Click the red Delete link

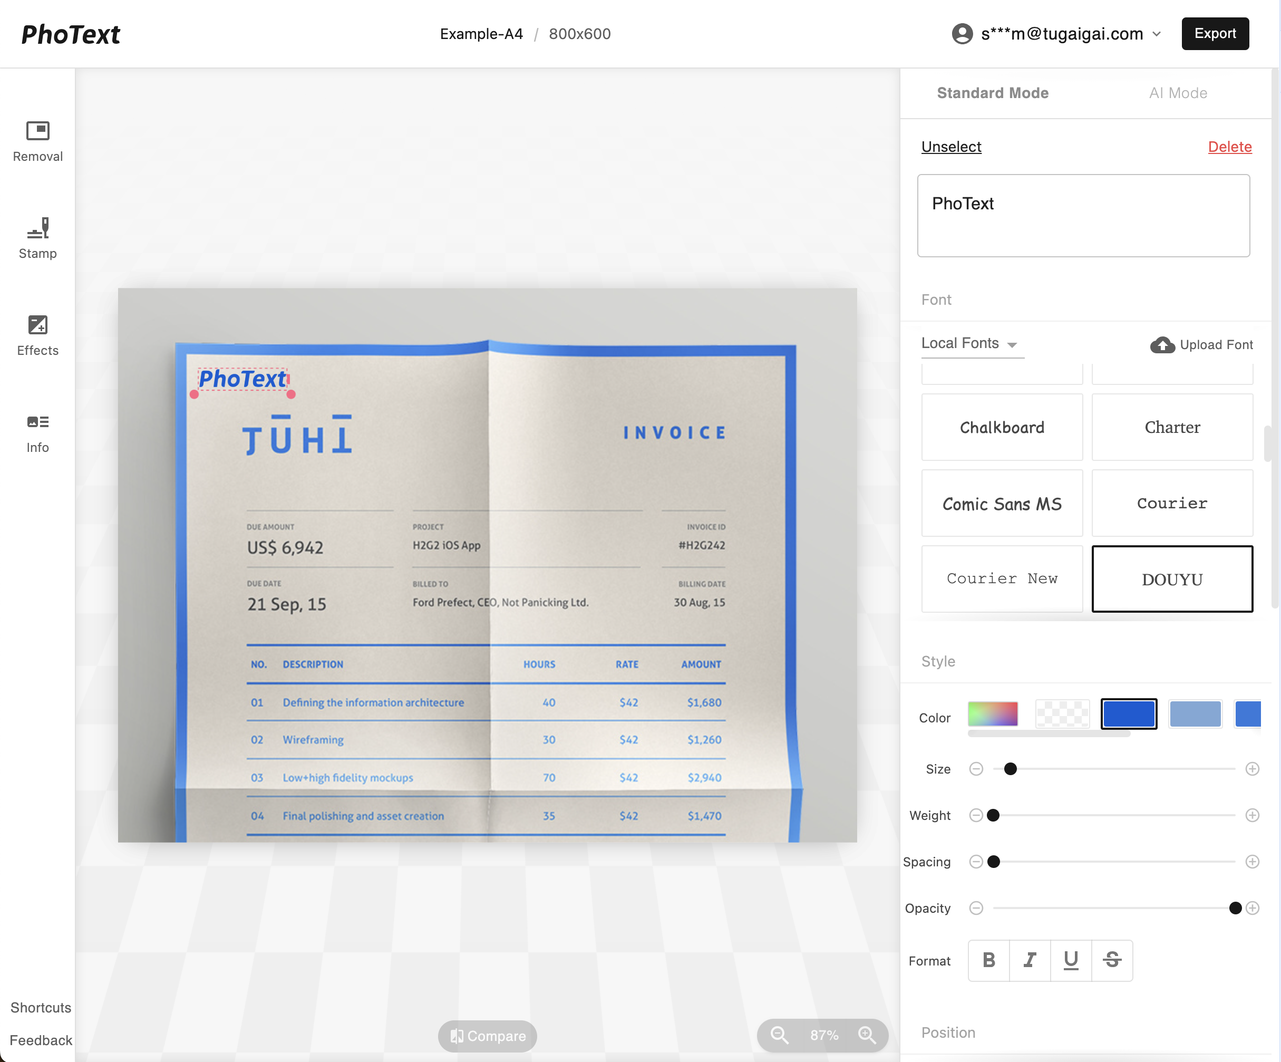click(x=1229, y=147)
